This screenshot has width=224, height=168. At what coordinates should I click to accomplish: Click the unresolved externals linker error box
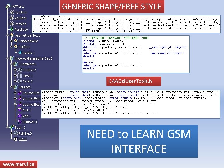pos(126,24)
